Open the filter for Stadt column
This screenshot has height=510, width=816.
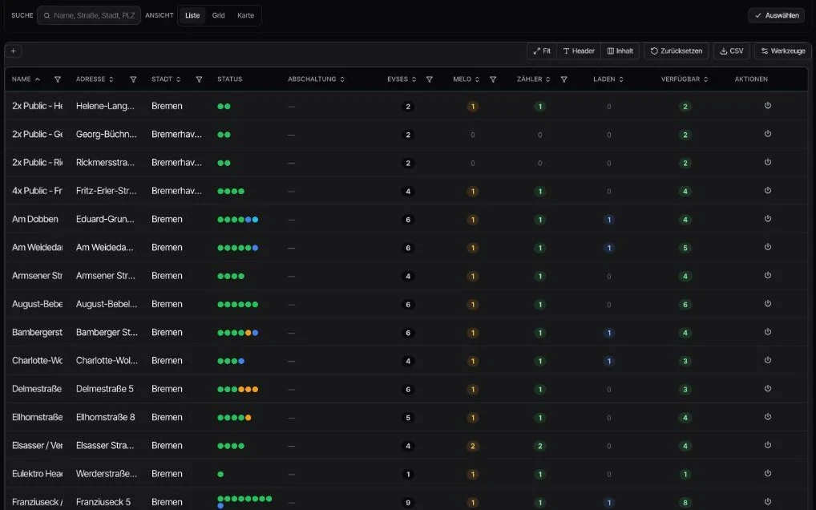[199, 79]
